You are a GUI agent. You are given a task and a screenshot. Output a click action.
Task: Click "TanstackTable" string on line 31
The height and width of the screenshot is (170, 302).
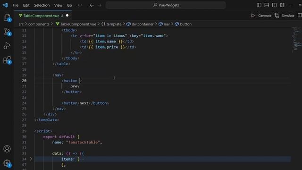83,142
